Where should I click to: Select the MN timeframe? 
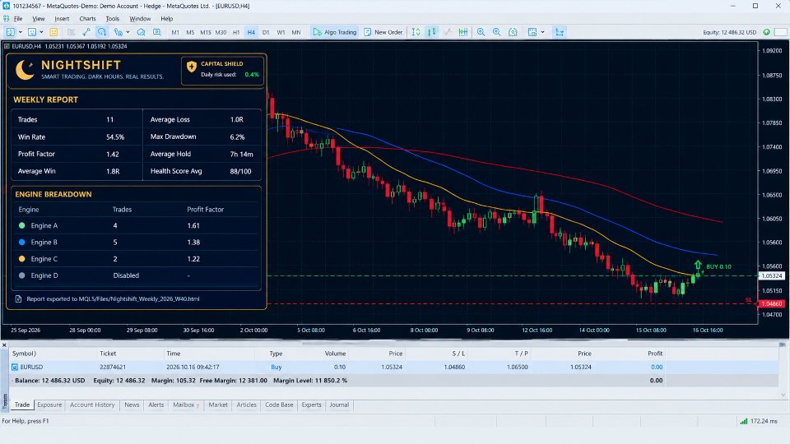click(296, 32)
